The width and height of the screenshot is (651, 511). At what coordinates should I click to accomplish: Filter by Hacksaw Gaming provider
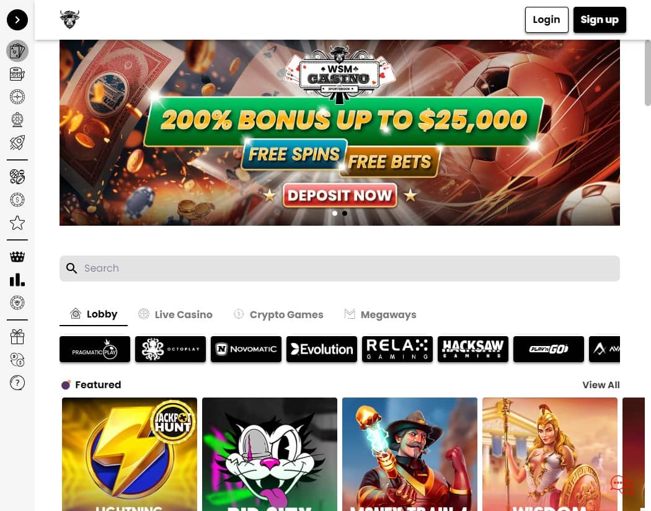473,349
